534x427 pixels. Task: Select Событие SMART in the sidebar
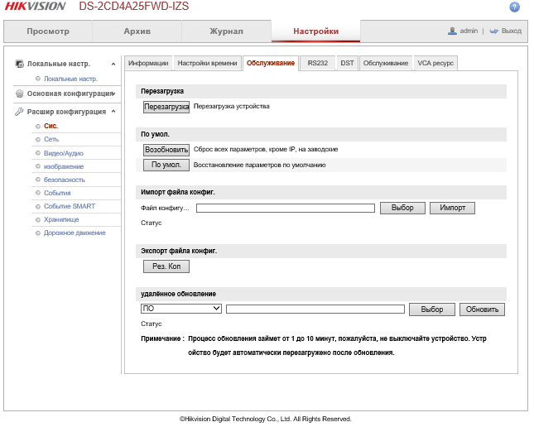(70, 206)
